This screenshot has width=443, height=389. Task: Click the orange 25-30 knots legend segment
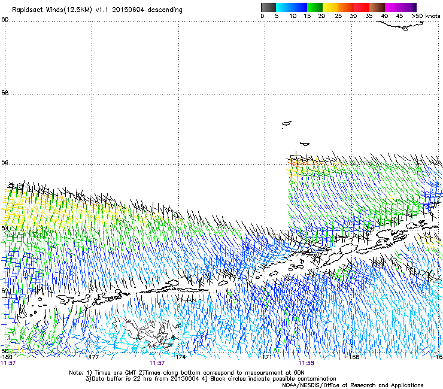coord(346,7)
